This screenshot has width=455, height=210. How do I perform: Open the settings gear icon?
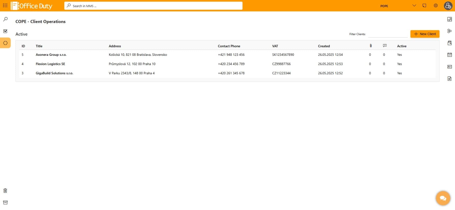point(436,5)
